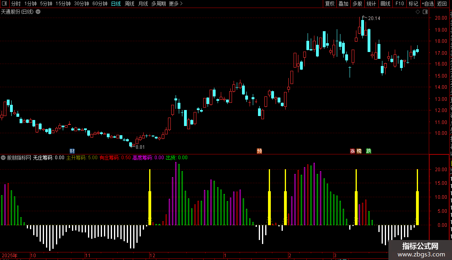Click the 榜 ranking marker icon
The image size is (452, 260).
click(359, 151)
